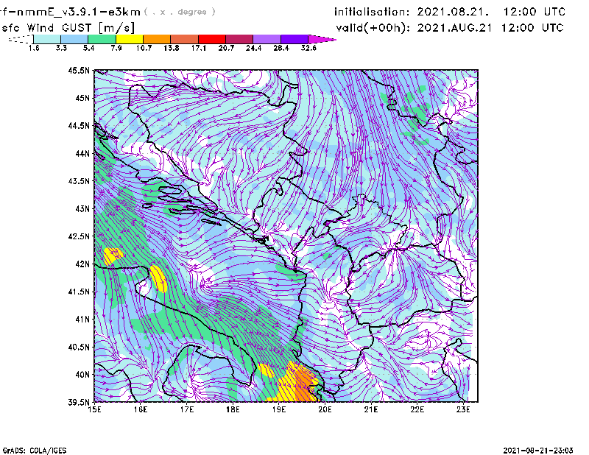Click the 'valid(+00h): 2021.AUG.21' text
The image size is (589, 455).
(x=412, y=28)
